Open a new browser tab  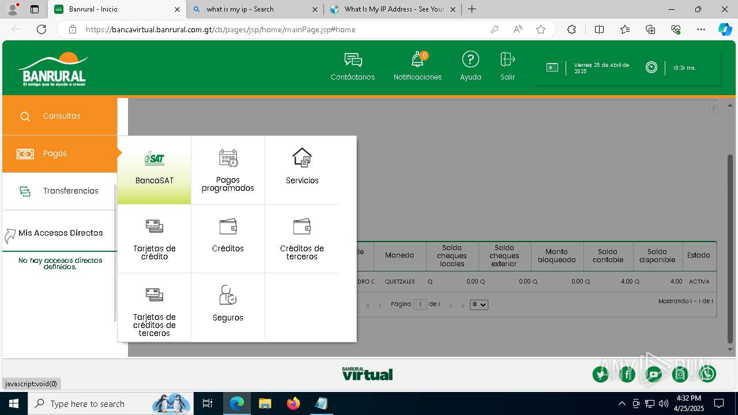tap(472, 9)
